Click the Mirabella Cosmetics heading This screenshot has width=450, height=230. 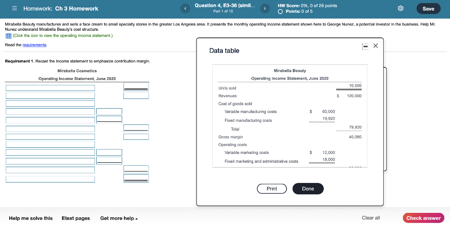77,71
